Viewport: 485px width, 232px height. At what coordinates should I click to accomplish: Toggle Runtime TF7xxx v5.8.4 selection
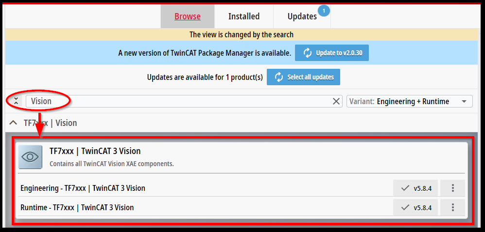(x=413, y=207)
